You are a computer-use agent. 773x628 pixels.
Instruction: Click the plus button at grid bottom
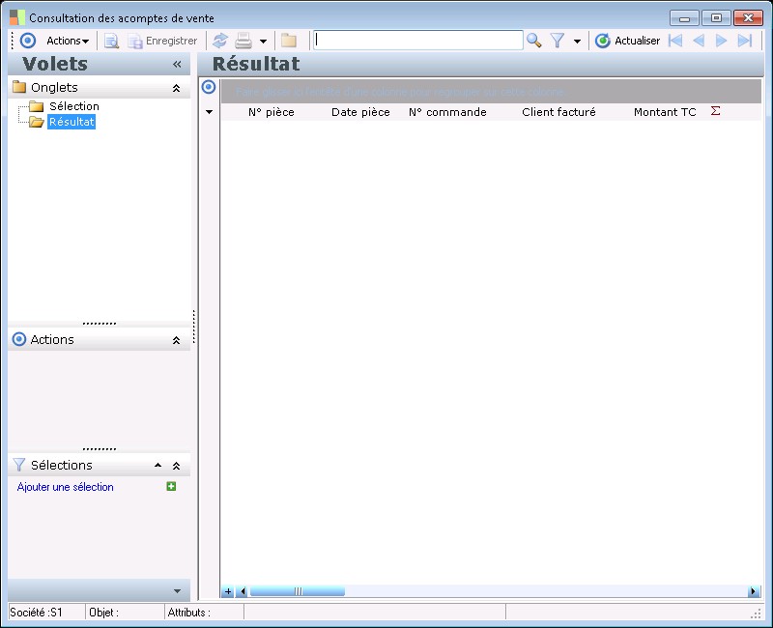(x=228, y=591)
